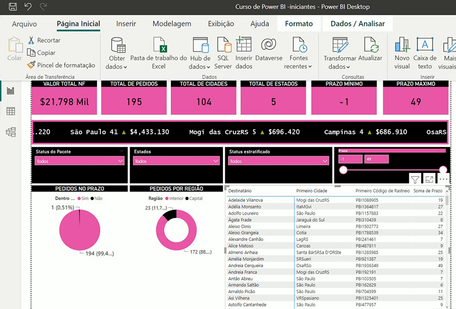The width and height of the screenshot is (456, 309).
Task: Click the Recortar button
Action: pos(43,40)
